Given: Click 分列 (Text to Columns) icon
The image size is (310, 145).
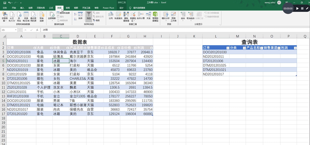Looking at the screenshot, I should click(111, 15).
